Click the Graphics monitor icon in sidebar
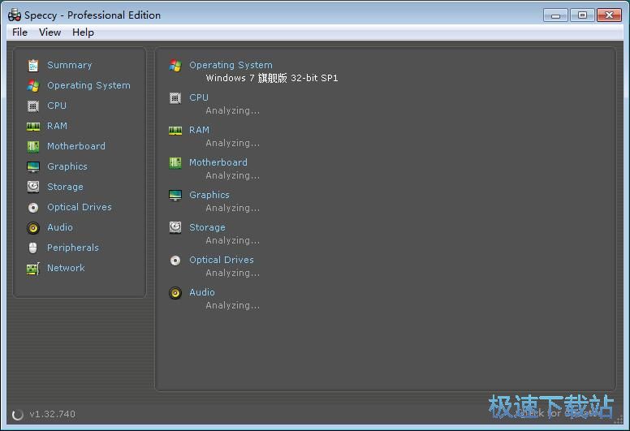The height and width of the screenshot is (431, 630). tap(33, 166)
